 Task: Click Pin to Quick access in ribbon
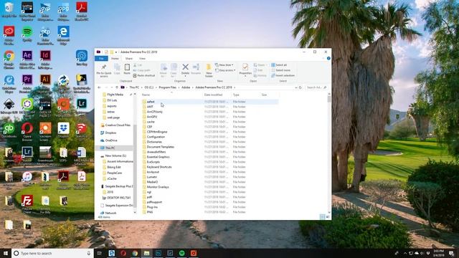click(x=103, y=70)
